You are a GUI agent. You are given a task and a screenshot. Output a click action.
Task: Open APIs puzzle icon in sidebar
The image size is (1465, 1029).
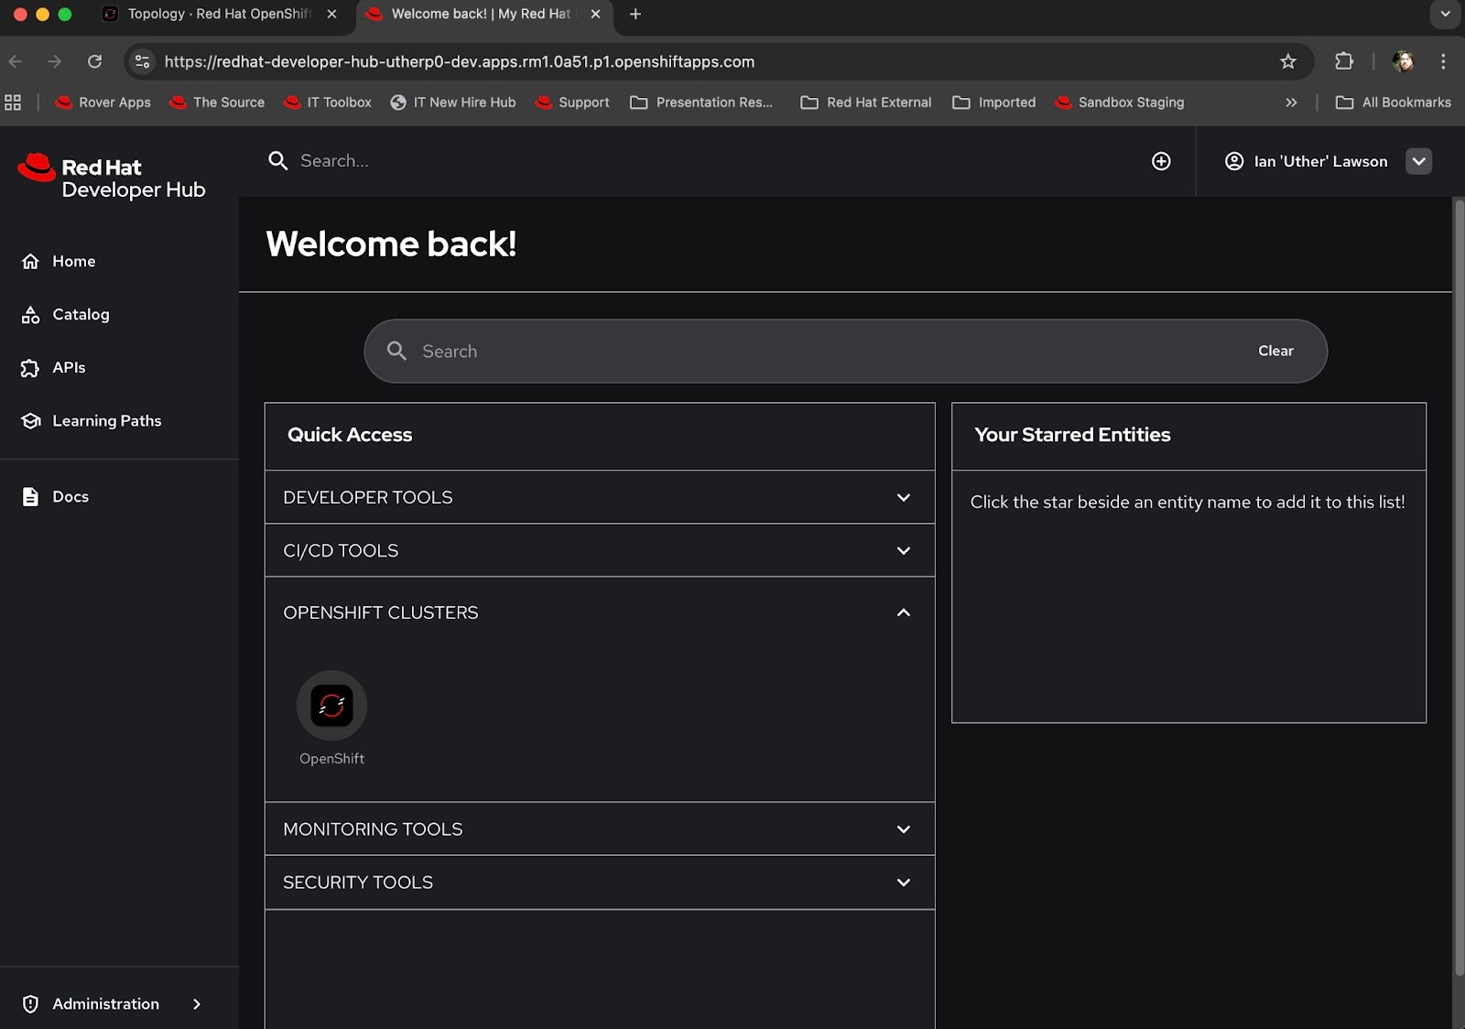click(x=30, y=368)
